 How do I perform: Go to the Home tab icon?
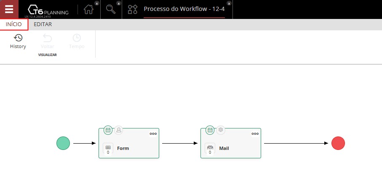[x=88, y=10]
